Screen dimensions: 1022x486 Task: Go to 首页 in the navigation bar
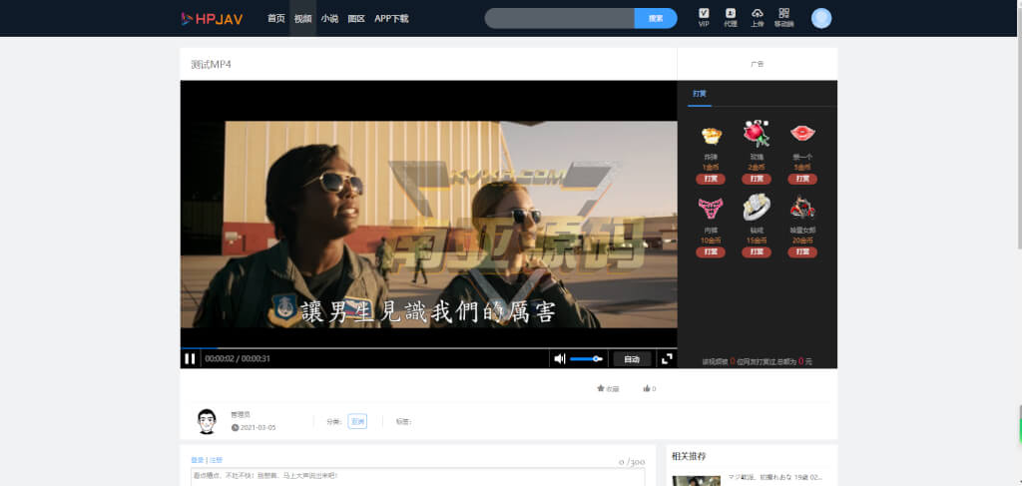(276, 18)
